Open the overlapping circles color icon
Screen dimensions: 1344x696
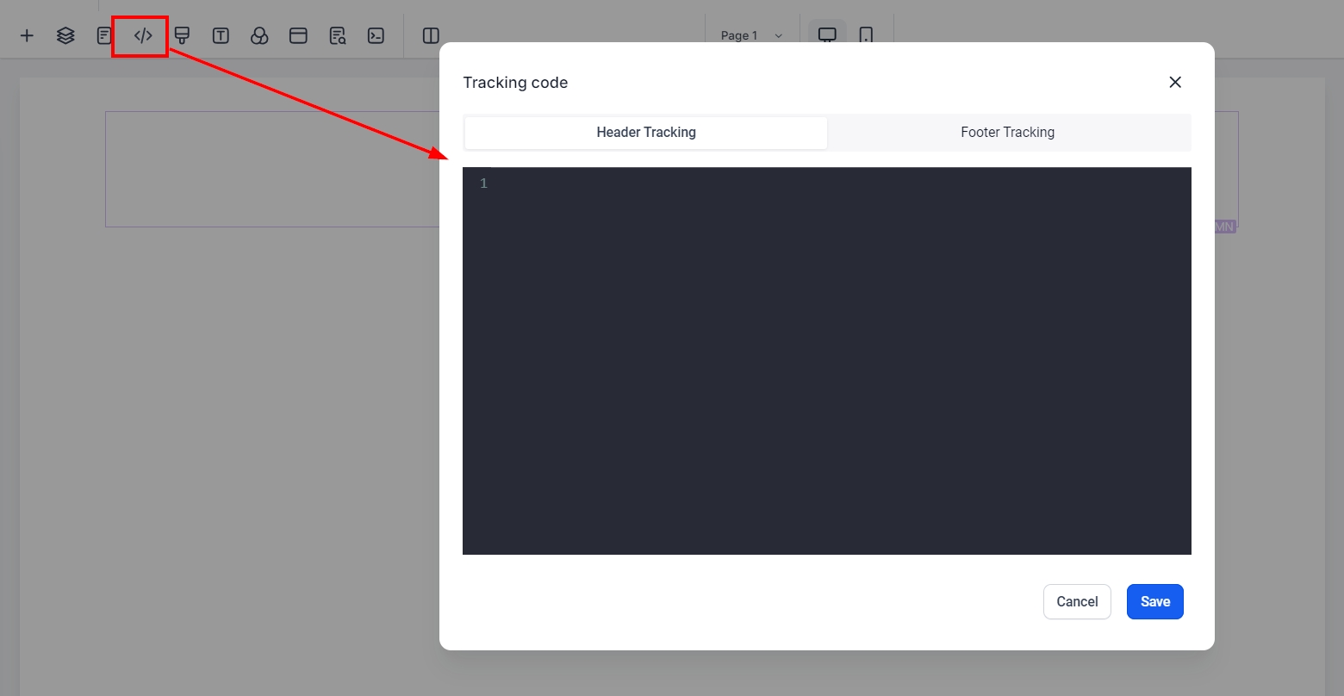click(x=259, y=35)
